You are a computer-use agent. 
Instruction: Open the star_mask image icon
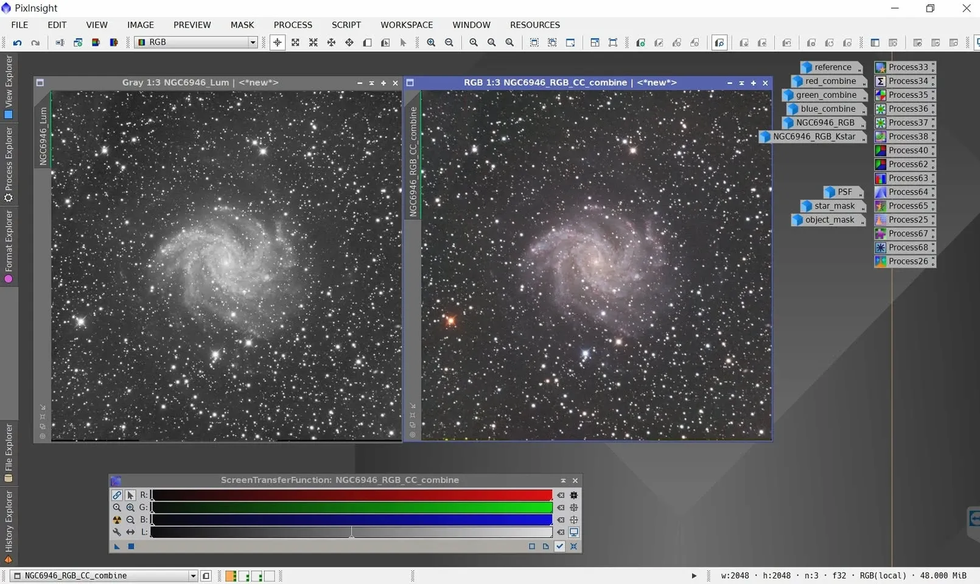832,206
